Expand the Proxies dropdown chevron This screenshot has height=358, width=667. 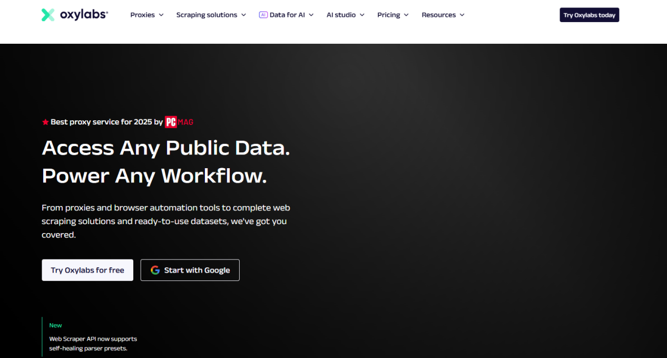[x=161, y=15]
